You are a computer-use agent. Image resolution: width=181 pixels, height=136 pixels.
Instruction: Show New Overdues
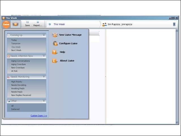(18, 68)
